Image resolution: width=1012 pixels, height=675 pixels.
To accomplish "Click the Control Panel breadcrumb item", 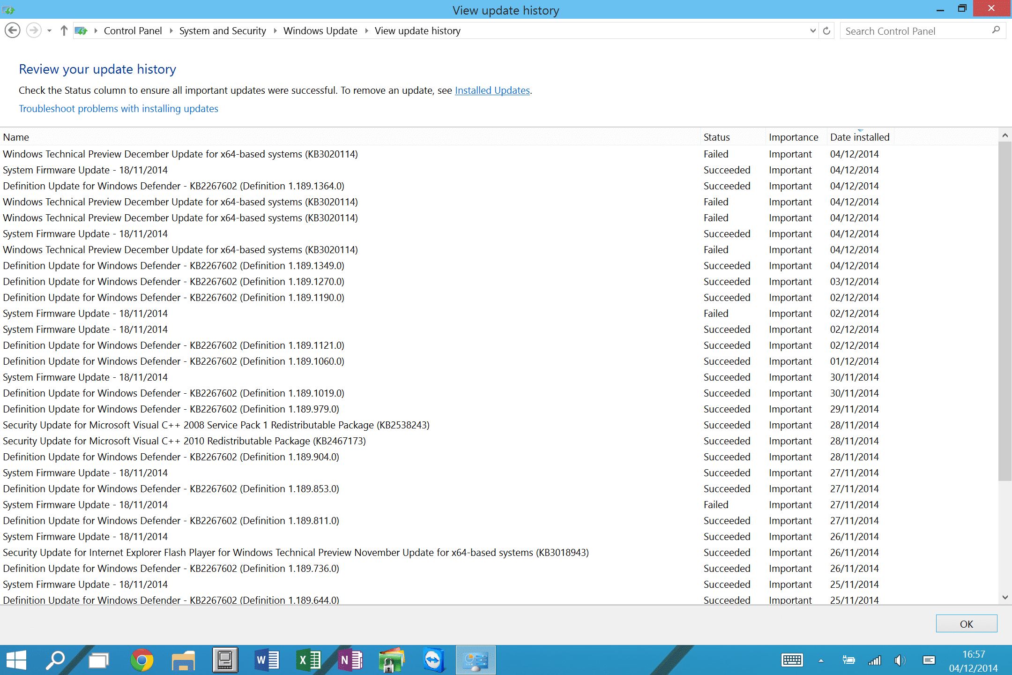I will point(133,30).
